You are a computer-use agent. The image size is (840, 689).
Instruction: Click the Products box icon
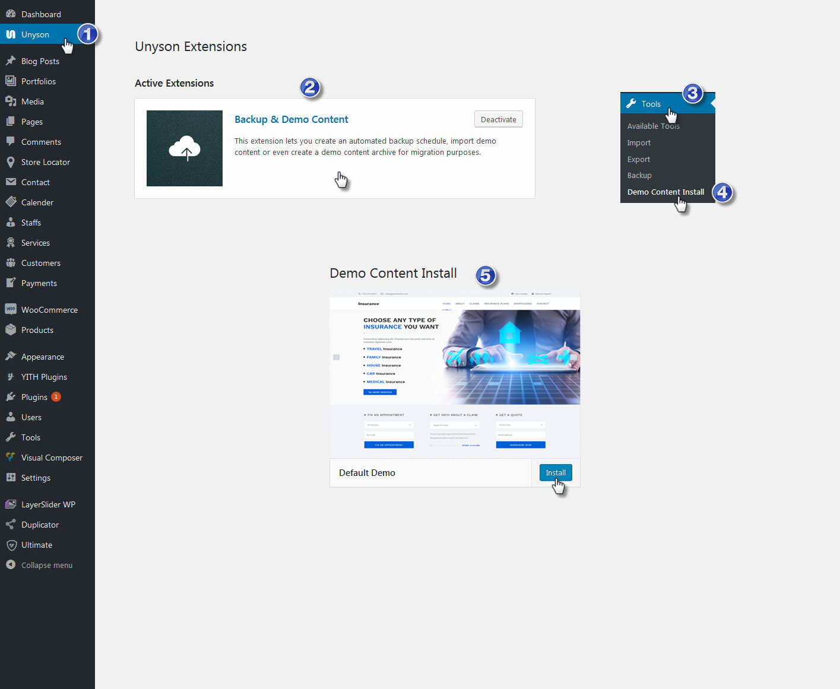tap(11, 330)
